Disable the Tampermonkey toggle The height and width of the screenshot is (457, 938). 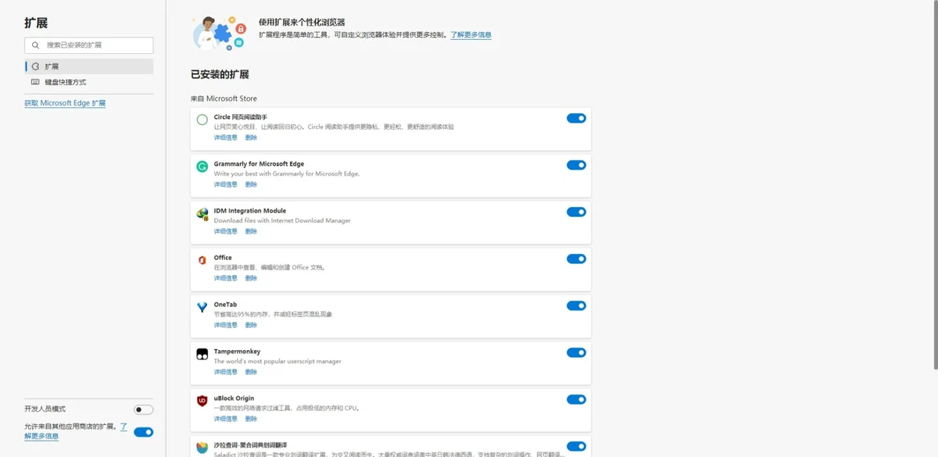576,352
